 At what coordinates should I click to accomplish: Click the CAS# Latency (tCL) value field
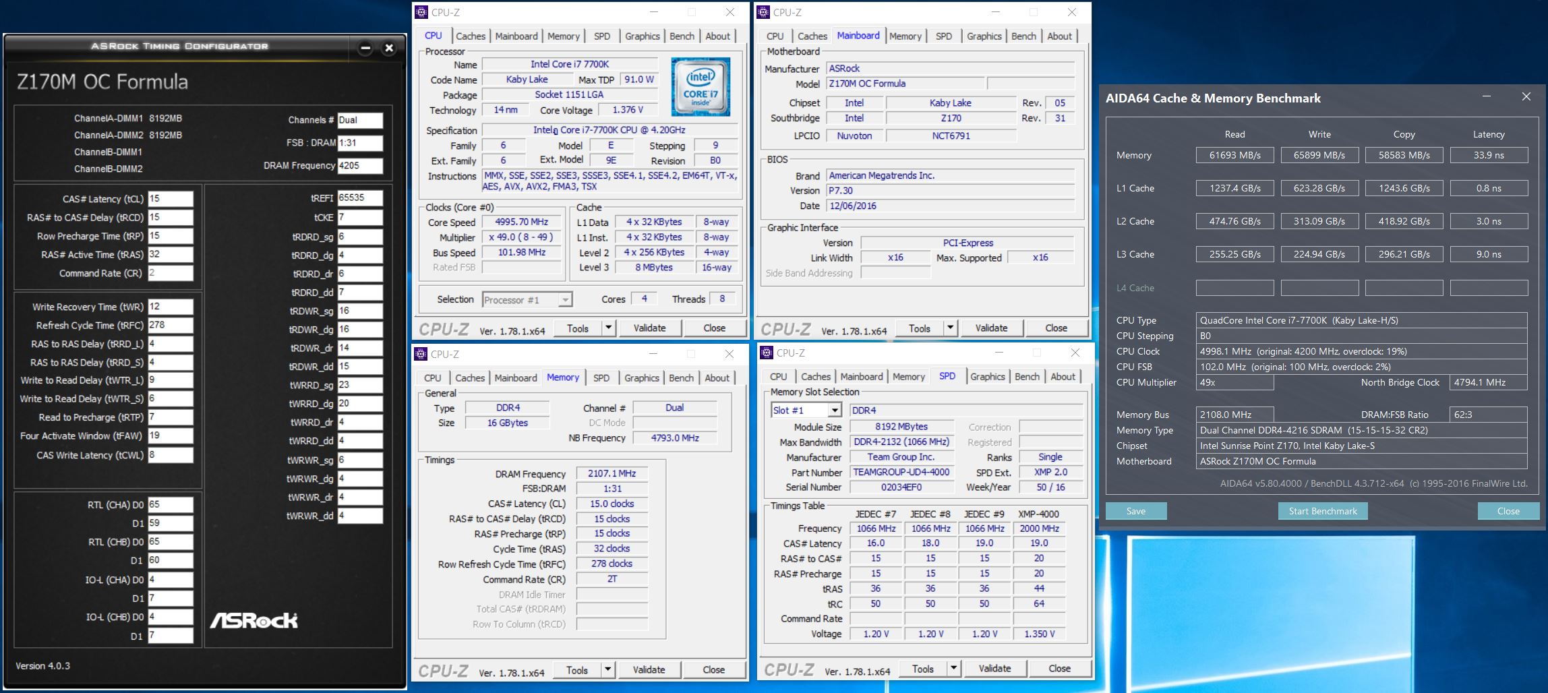170,199
